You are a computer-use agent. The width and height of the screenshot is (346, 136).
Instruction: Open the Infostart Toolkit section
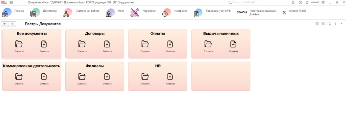pos(294,12)
